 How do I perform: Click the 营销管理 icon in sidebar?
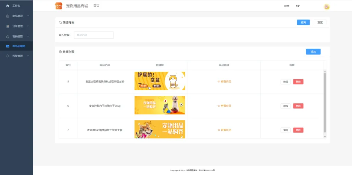[x=8, y=36]
